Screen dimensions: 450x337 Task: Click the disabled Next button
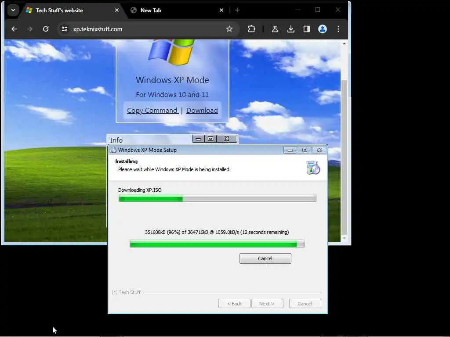[267, 304]
